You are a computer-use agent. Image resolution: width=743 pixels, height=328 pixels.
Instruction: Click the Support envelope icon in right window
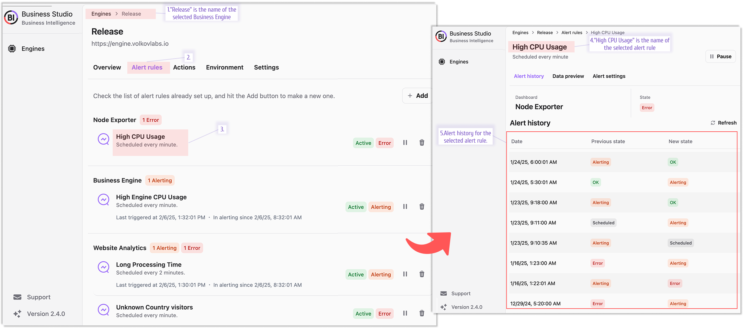click(x=444, y=293)
